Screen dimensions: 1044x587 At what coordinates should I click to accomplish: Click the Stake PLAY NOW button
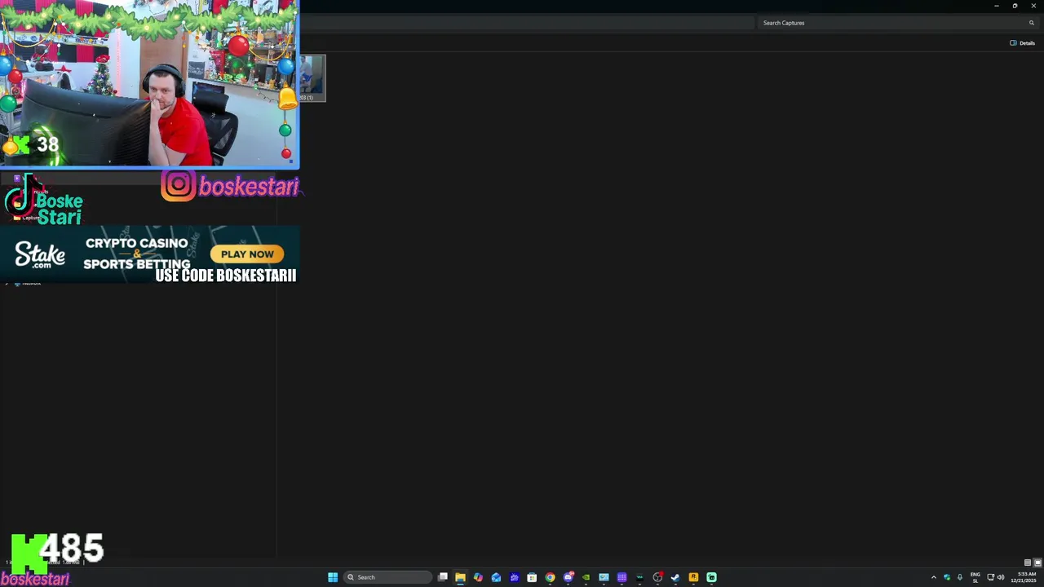tap(247, 254)
